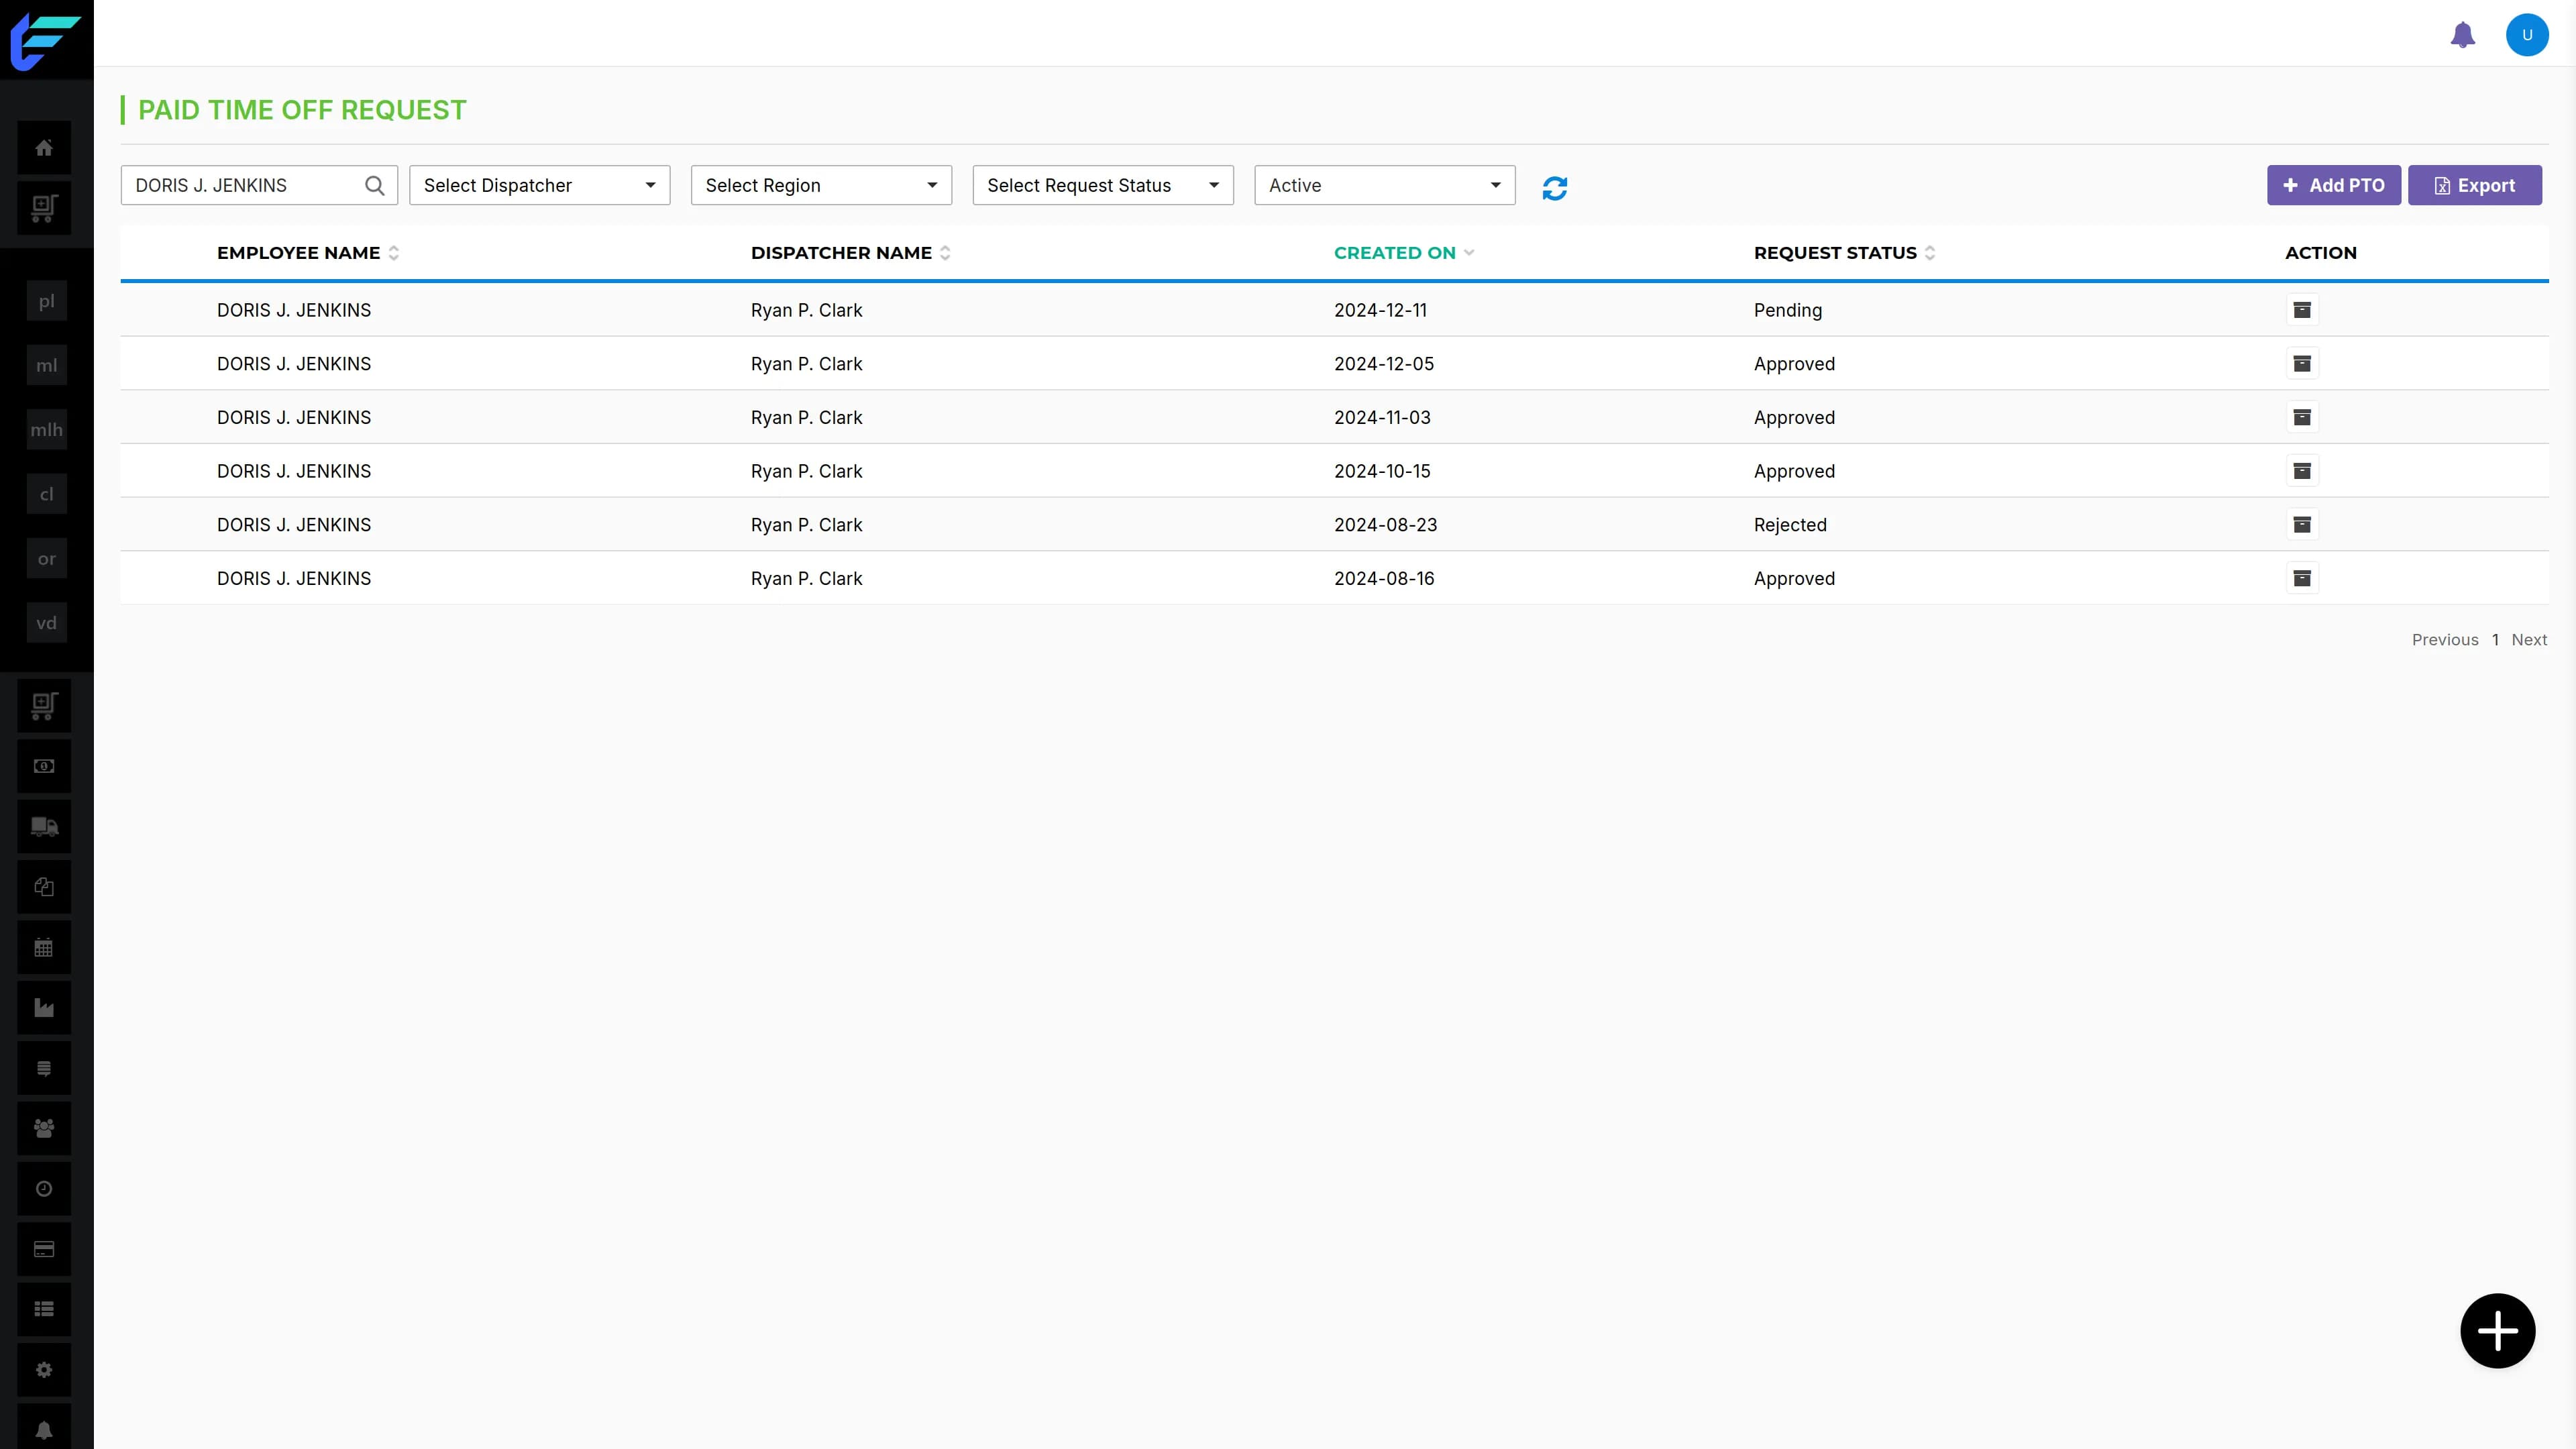Archive the request created 2024-08-16
Viewport: 2576px width, 1449px height.
point(2302,578)
